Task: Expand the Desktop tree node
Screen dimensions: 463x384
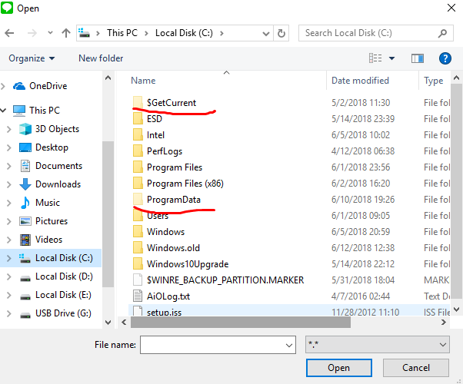Action: [9, 147]
